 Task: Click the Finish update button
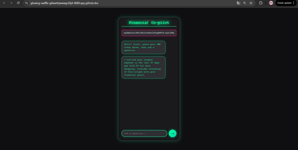284,3
